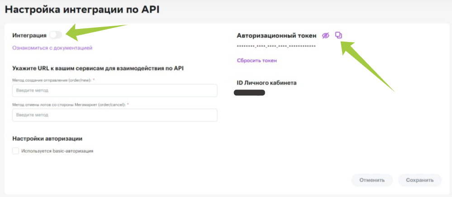Select the masked authorization token value
This screenshot has height=197, width=452.
[x=276, y=46]
